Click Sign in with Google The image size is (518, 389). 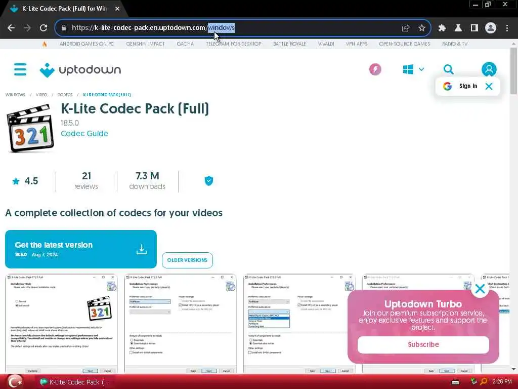point(468,86)
